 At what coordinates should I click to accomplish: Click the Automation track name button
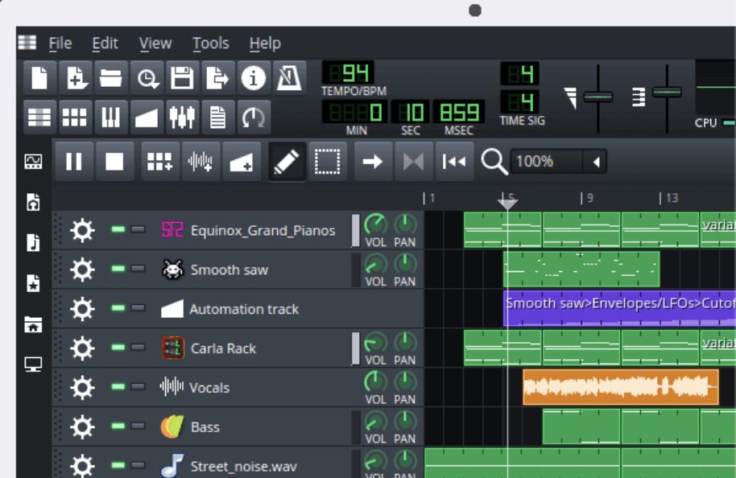click(243, 309)
